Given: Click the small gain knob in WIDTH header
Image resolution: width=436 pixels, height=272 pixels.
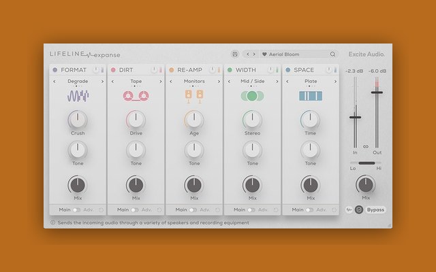Looking at the screenshot, I should 271,70.
